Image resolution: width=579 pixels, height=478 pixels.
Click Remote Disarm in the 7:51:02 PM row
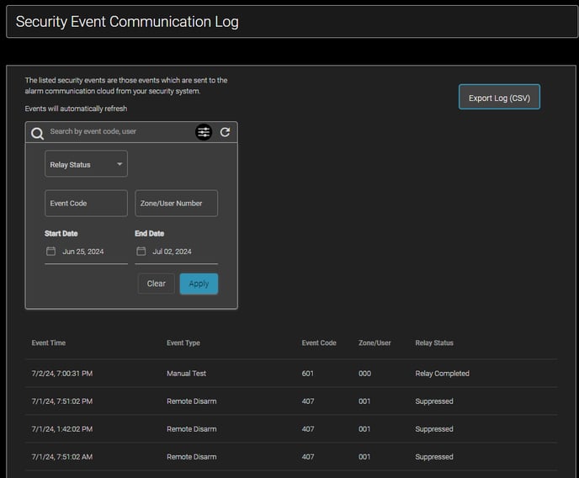[192, 401]
